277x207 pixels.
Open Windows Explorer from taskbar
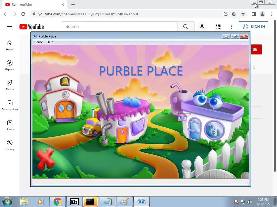[x=24, y=202]
